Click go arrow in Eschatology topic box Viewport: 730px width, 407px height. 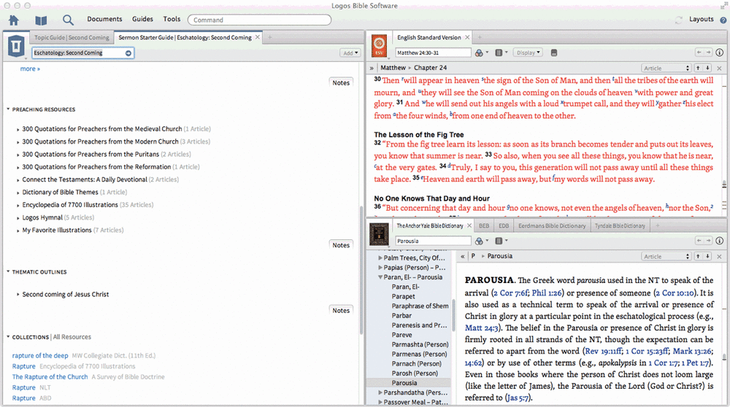click(x=128, y=53)
